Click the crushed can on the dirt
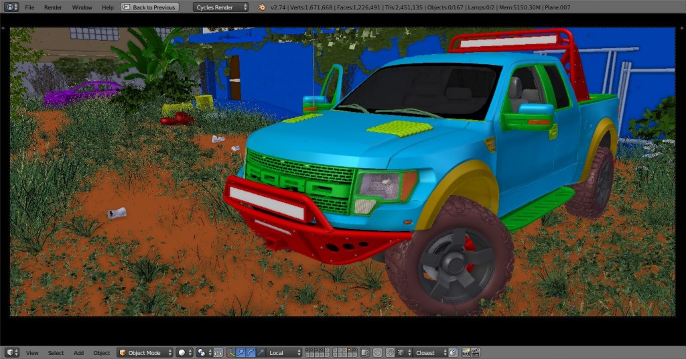 pyautogui.click(x=117, y=213)
